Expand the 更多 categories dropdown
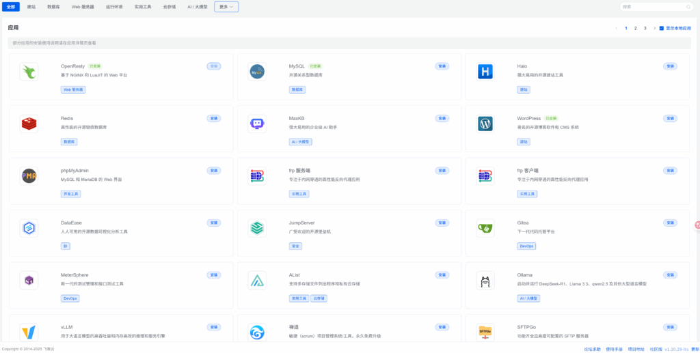 click(x=227, y=7)
